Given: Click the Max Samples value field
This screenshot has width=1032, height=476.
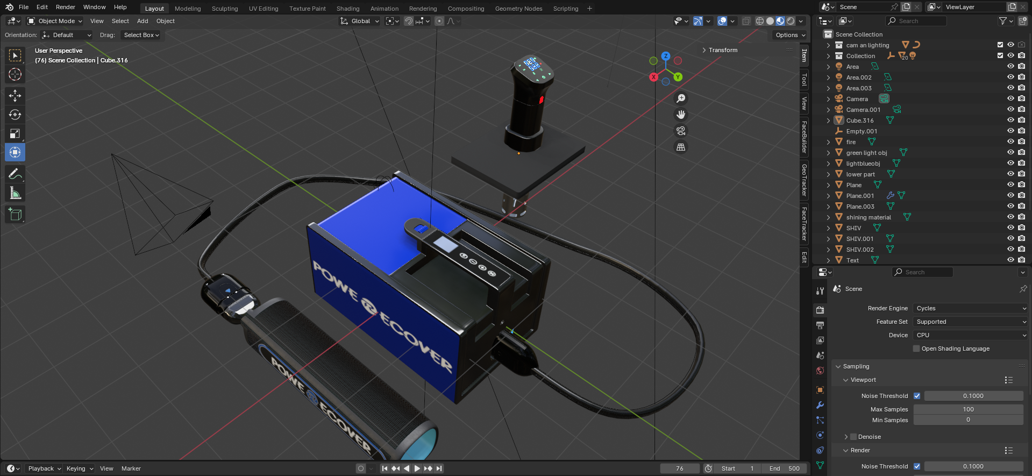Looking at the screenshot, I should point(968,409).
